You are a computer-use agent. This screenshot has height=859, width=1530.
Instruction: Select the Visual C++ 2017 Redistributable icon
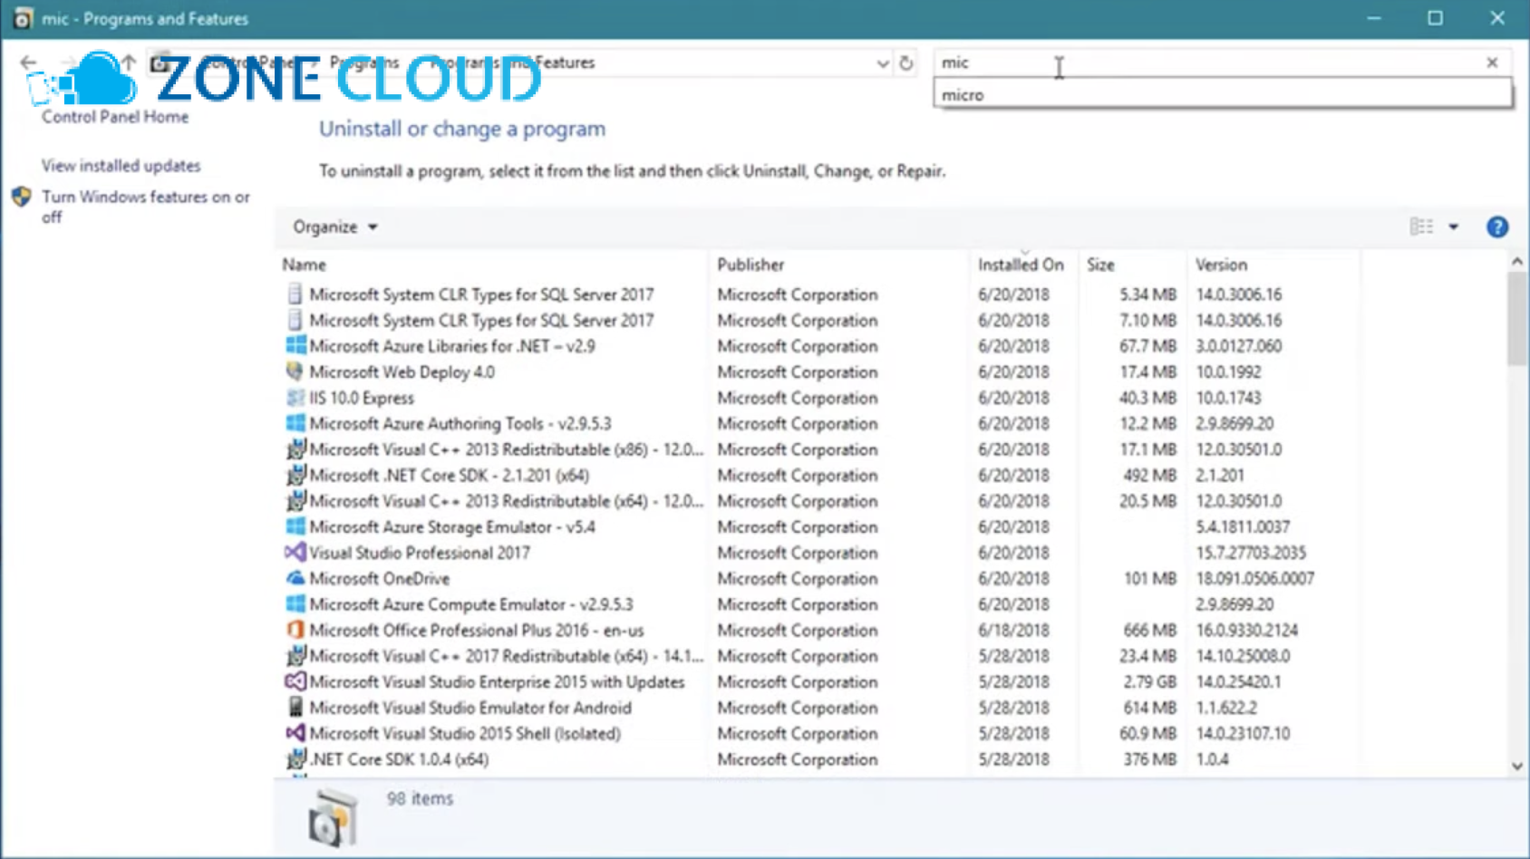pos(295,656)
